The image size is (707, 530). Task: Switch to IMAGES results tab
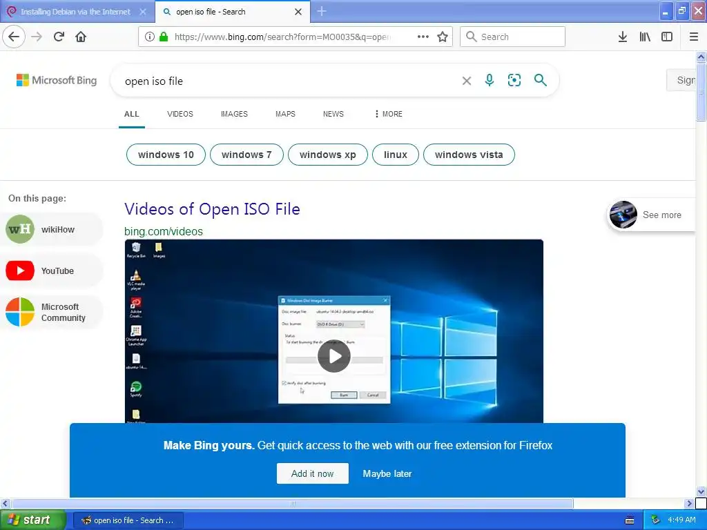point(234,114)
